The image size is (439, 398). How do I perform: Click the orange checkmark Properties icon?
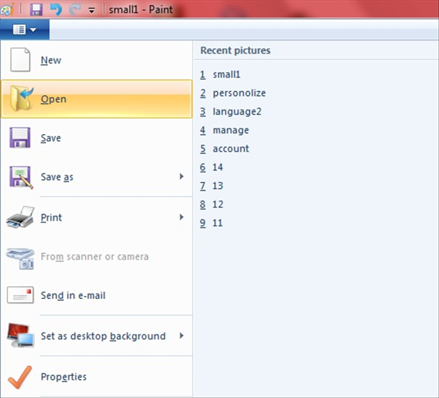(x=19, y=377)
